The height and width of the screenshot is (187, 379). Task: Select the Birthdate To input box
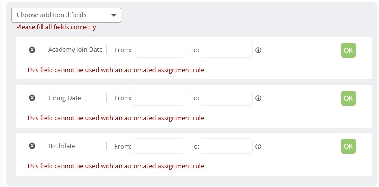[x=227, y=146]
